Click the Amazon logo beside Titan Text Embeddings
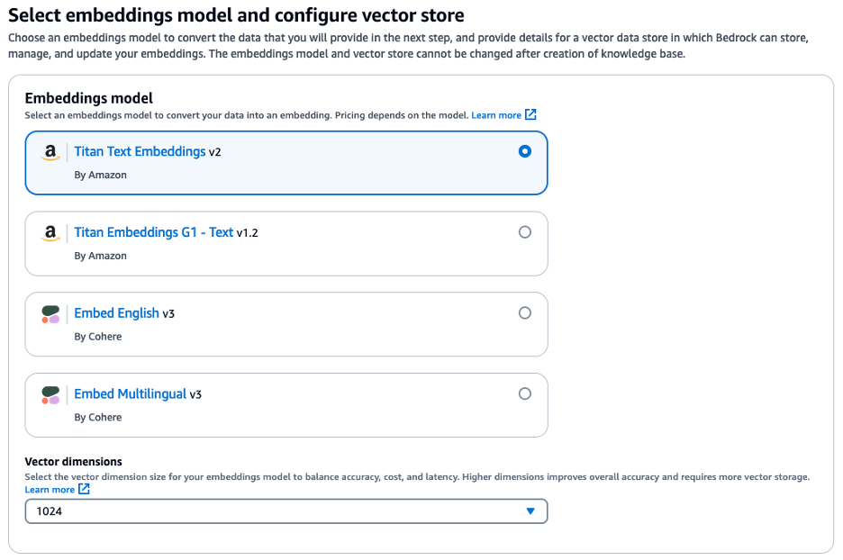 [50, 152]
